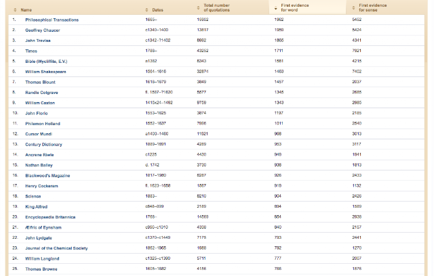Open the Times source entry
This screenshot has height=276, width=434.
point(31,51)
